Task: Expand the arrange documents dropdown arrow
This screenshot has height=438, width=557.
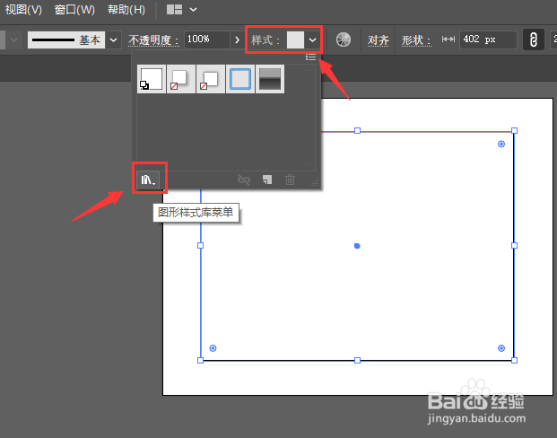Action: (193, 10)
